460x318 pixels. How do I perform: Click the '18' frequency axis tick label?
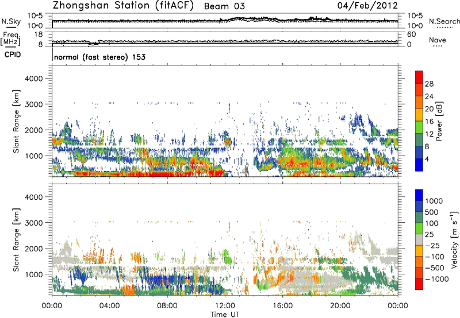39,34
